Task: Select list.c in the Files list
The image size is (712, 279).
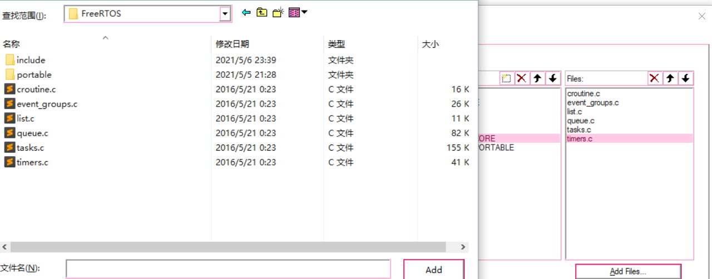Action: point(575,112)
